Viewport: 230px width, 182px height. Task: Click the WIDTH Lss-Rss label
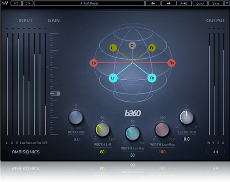[162, 145]
